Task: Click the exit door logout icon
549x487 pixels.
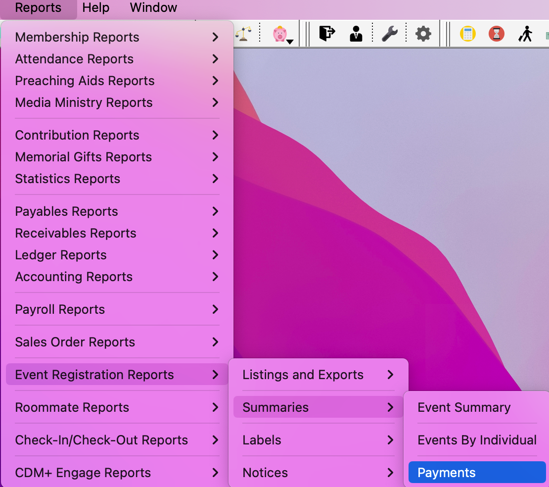Action: point(327,34)
